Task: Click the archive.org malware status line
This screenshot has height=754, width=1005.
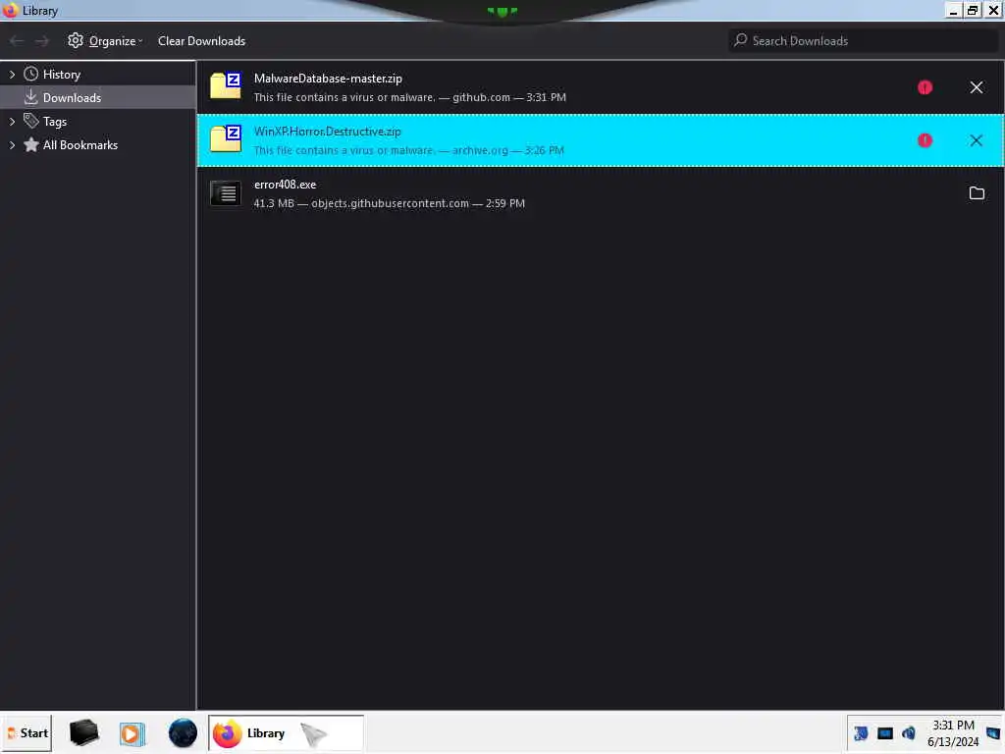Action: click(409, 150)
